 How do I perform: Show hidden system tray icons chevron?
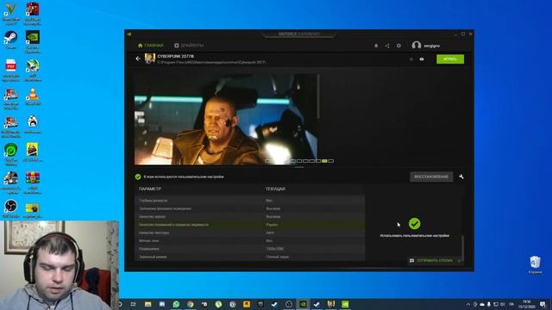point(467,304)
